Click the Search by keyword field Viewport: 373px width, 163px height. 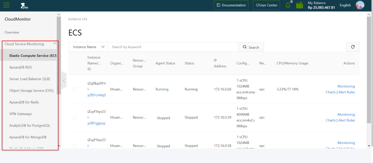tap(173, 47)
